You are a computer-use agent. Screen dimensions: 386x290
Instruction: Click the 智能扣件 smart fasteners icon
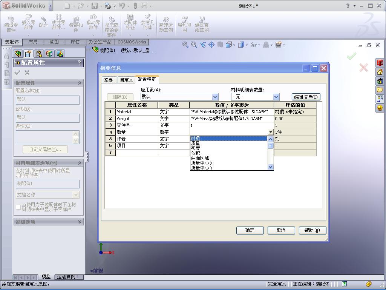[x=76, y=24]
